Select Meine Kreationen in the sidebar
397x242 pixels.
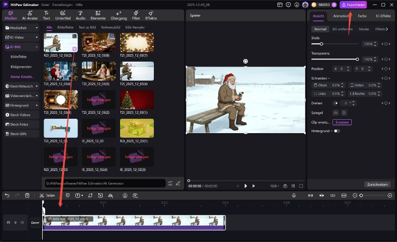[x=22, y=77]
